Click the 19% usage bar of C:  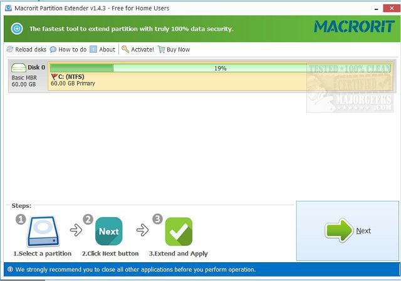(221, 68)
